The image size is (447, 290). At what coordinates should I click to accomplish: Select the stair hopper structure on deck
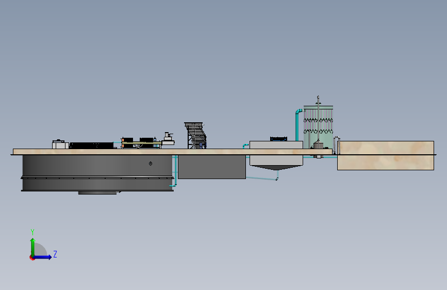tap(195, 136)
